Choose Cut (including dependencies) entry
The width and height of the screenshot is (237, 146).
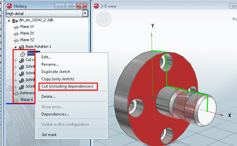67,86
